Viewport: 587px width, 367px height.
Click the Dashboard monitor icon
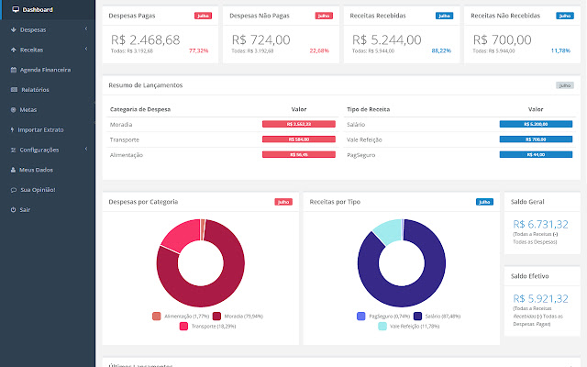tap(16, 9)
